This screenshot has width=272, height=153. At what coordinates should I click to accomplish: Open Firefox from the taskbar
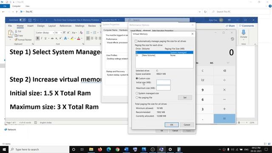point(100,149)
